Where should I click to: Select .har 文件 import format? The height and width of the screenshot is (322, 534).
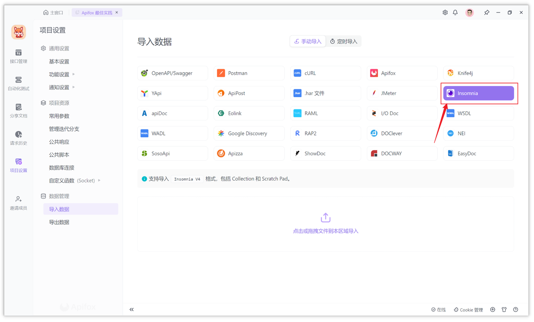click(326, 93)
